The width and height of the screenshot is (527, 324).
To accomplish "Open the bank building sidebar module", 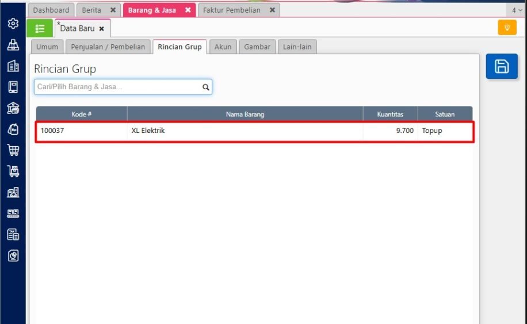I will click(13, 108).
